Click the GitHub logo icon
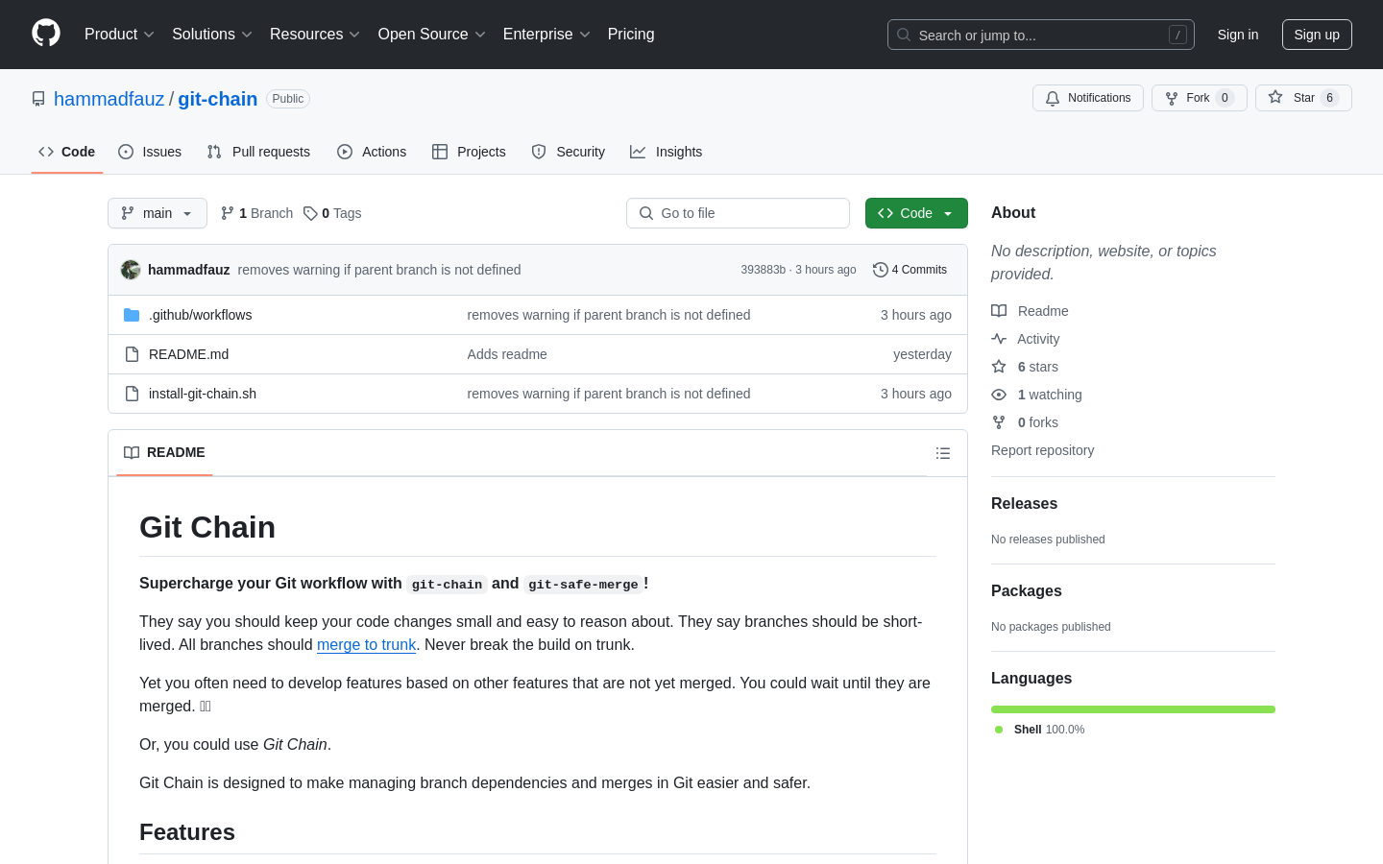This screenshot has height=864, width=1383. [x=46, y=34]
